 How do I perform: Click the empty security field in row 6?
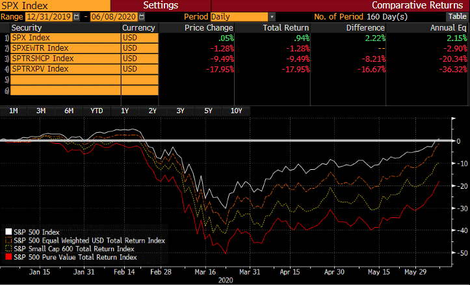point(66,90)
